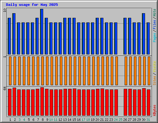Click green weekend day label "17"
This screenshot has width=158, height=123.
(x=83, y=120)
